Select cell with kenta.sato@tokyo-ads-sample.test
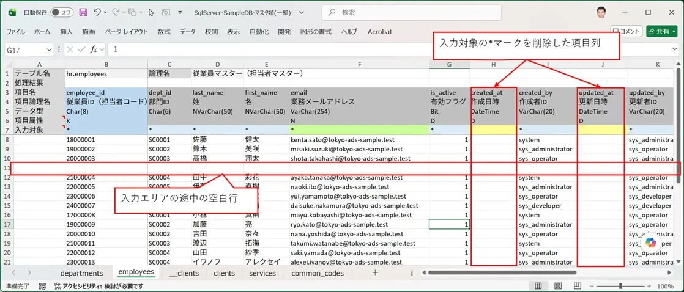 359,140
